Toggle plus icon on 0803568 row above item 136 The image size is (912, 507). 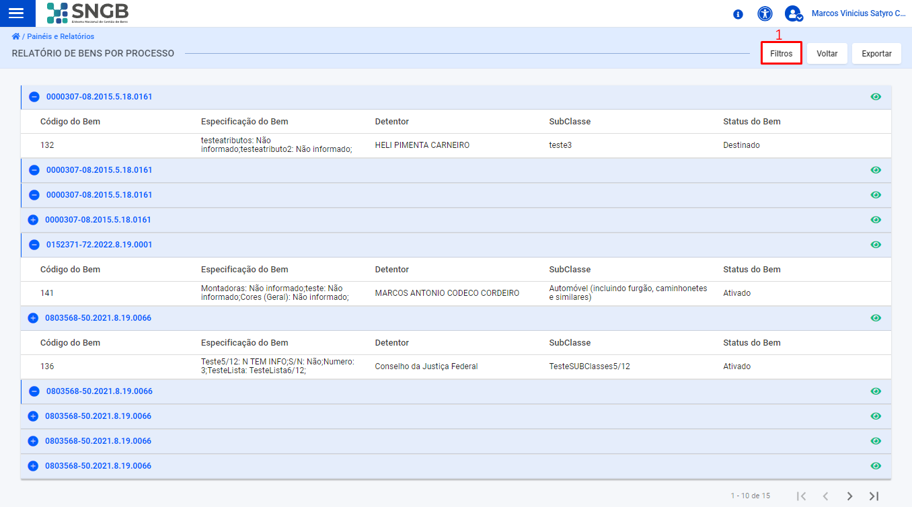(33, 318)
